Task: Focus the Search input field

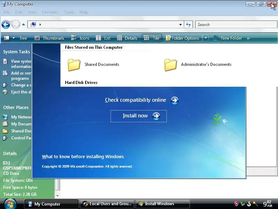Action: [x=236, y=24]
